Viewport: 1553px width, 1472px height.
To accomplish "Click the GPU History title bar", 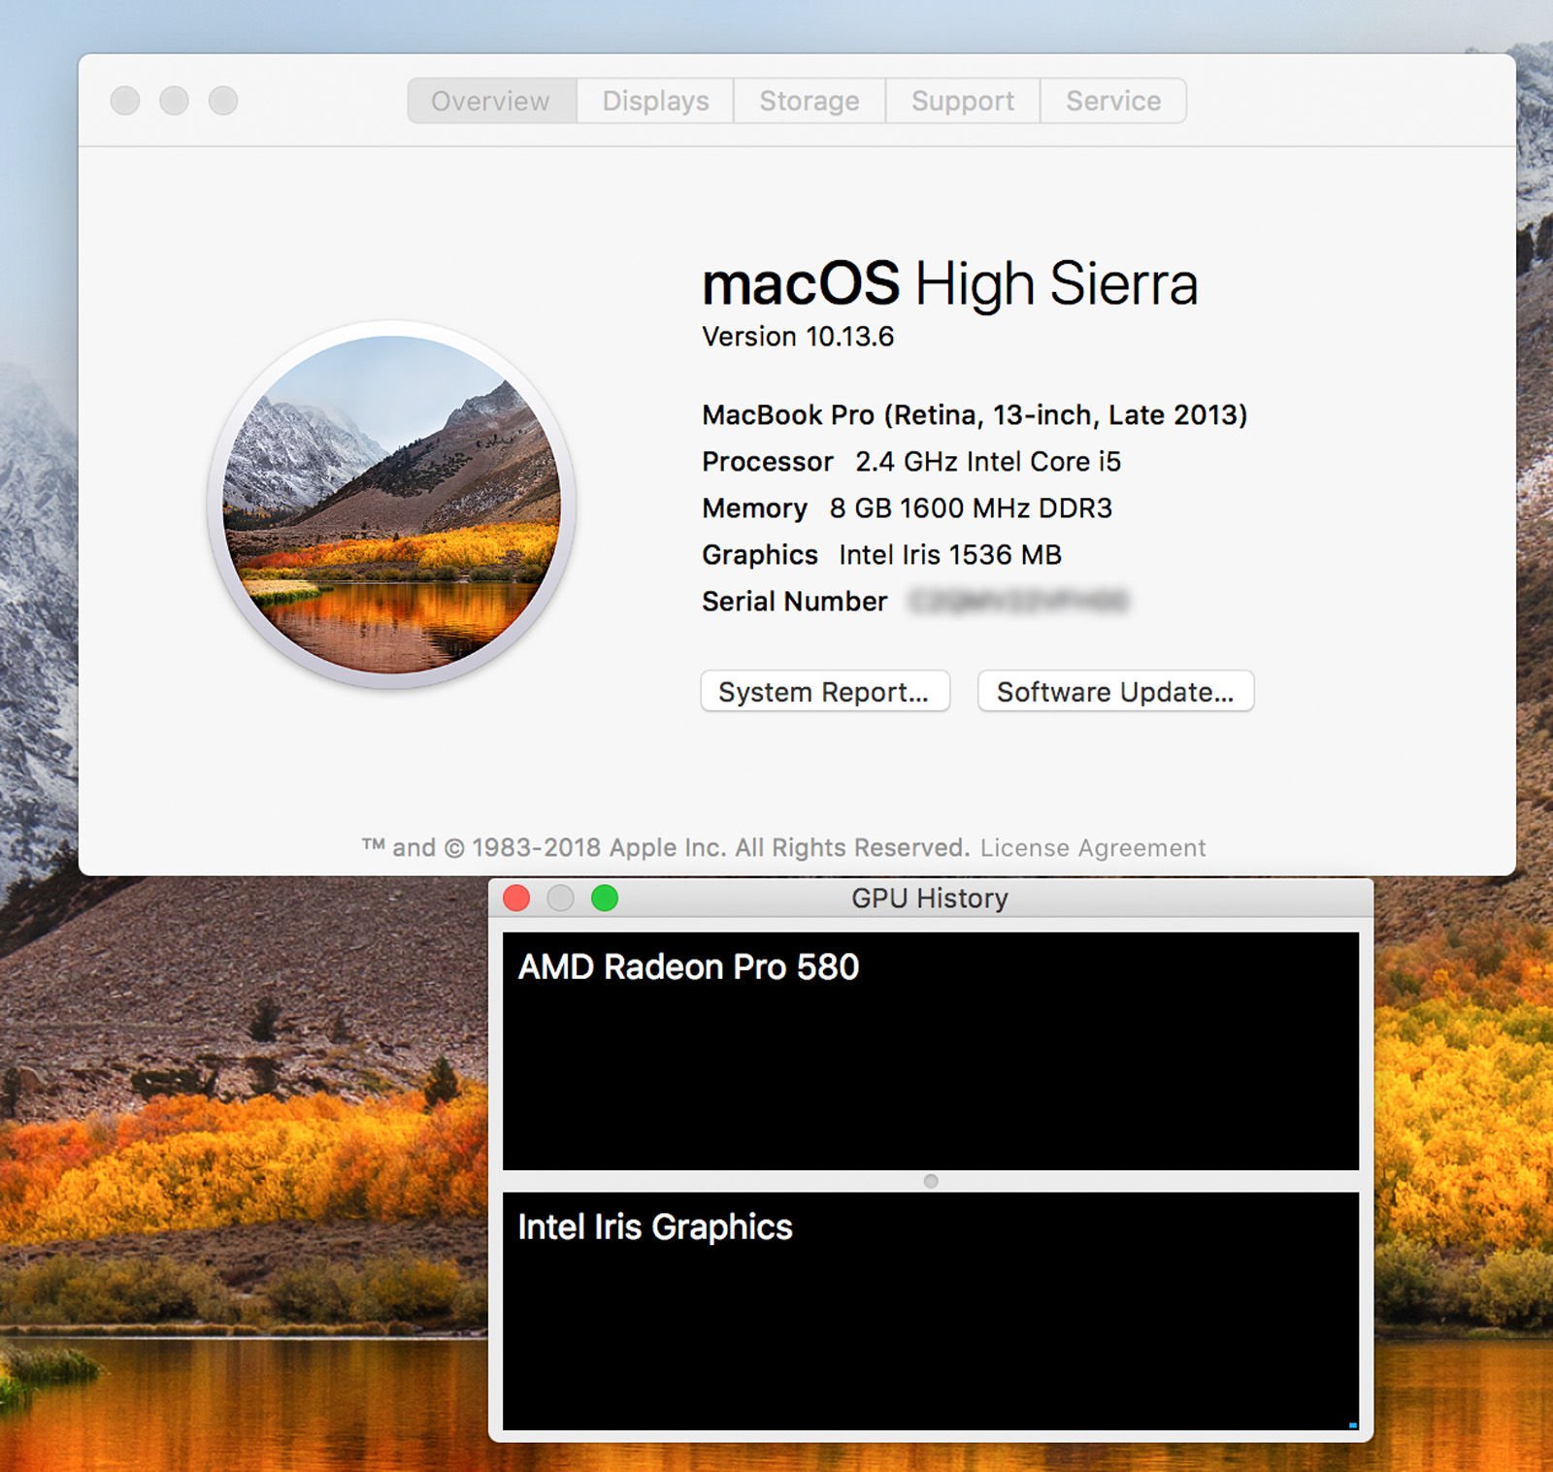I will click(928, 898).
